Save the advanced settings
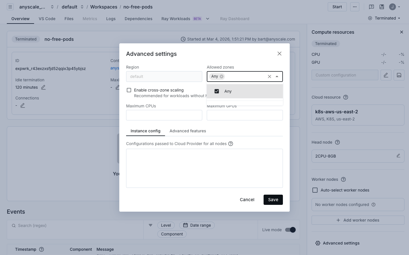 pos(273,200)
